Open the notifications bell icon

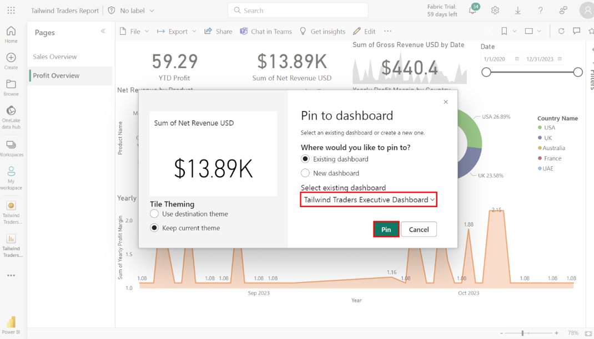472,11
